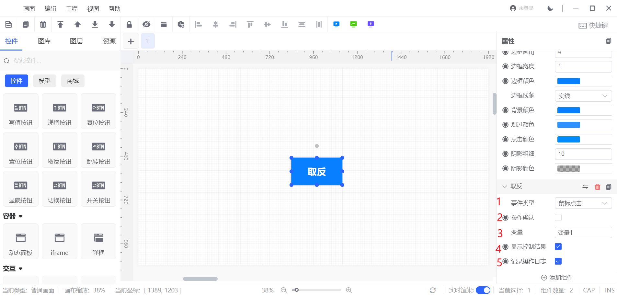
Task: Click the hide visibility eye-slash icon
Action: click(146, 24)
